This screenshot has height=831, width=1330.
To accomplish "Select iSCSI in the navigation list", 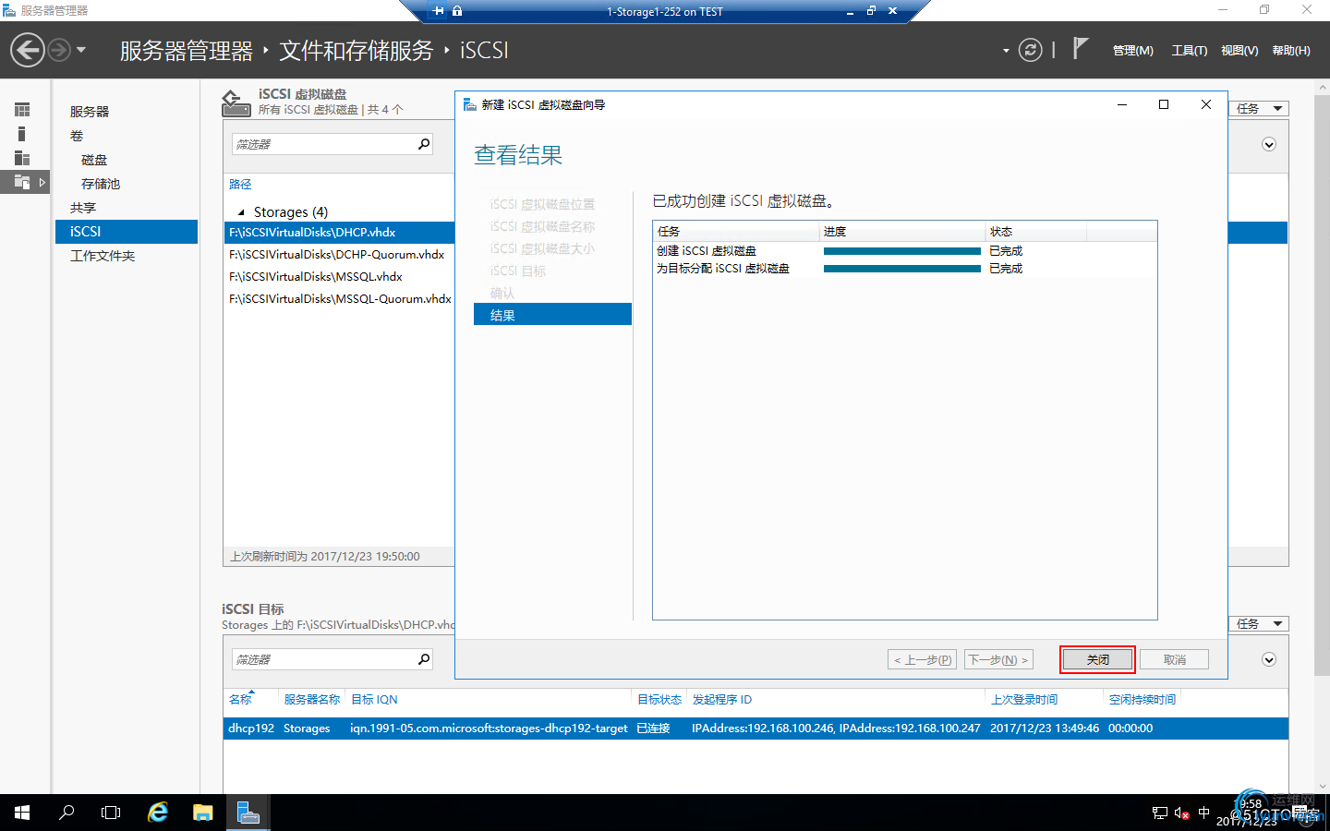I will (127, 232).
